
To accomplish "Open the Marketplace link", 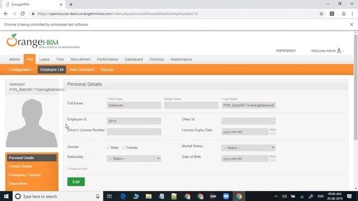I will point(286,50).
